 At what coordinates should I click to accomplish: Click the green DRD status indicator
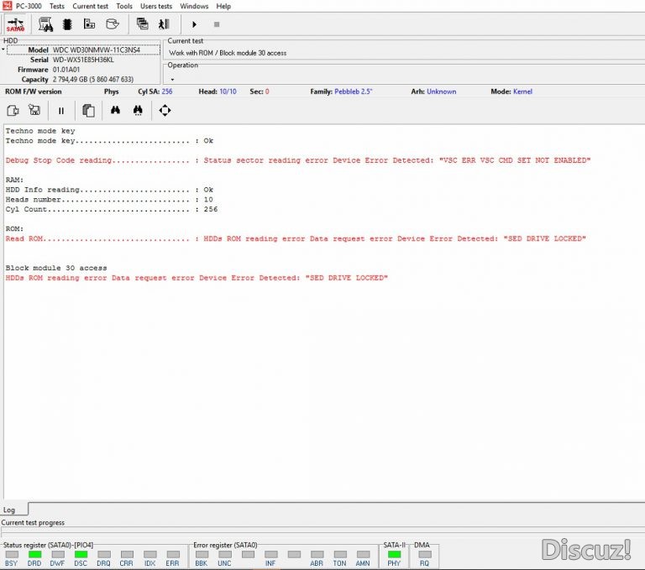click(x=34, y=554)
